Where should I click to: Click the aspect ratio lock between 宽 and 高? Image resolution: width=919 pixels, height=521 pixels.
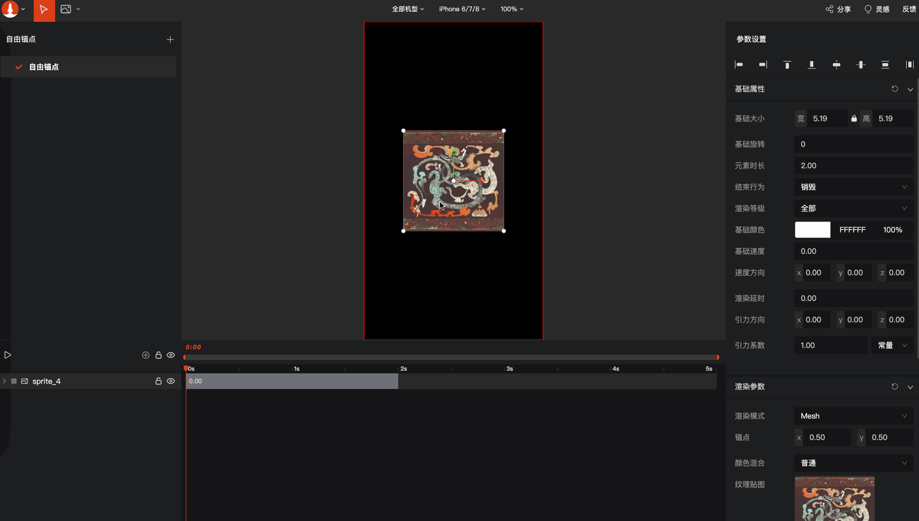click(854, 119)
